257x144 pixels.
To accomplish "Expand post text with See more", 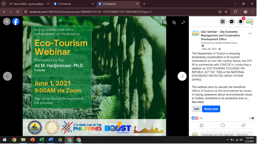I will click(x=198, y=102).
